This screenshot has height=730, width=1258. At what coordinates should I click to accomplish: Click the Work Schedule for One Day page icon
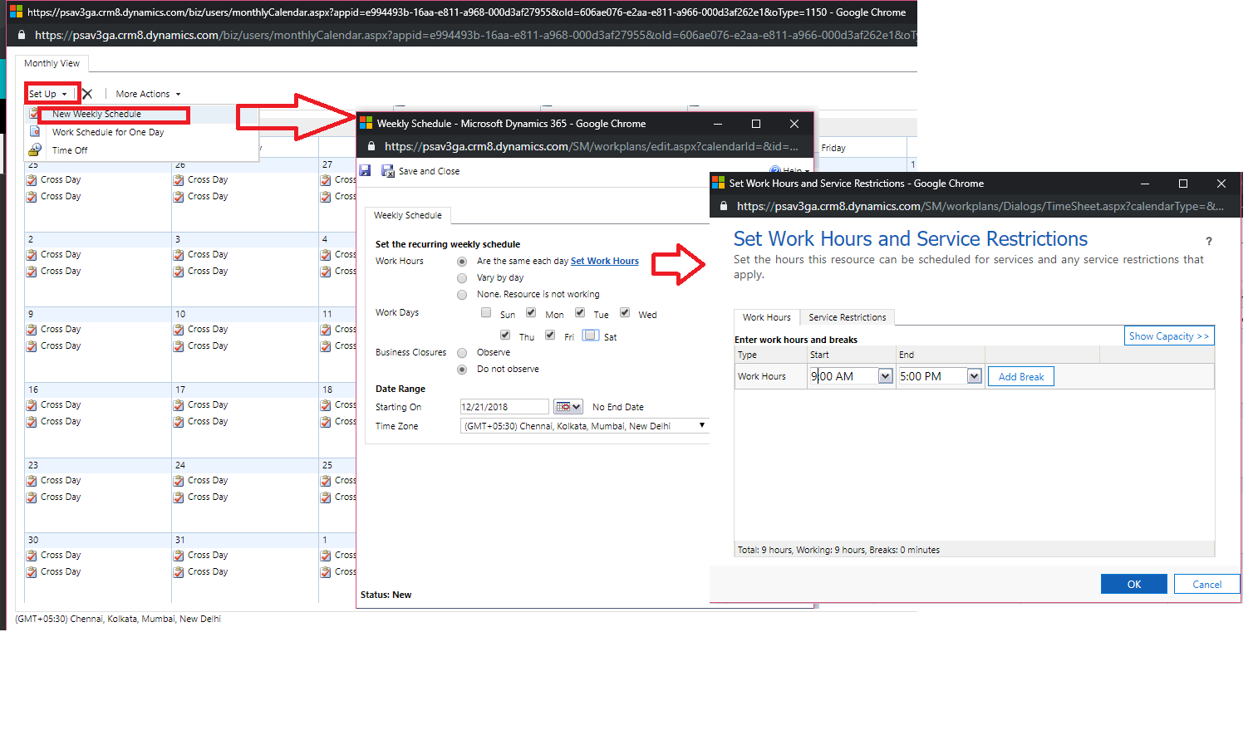tap(35, 131)
